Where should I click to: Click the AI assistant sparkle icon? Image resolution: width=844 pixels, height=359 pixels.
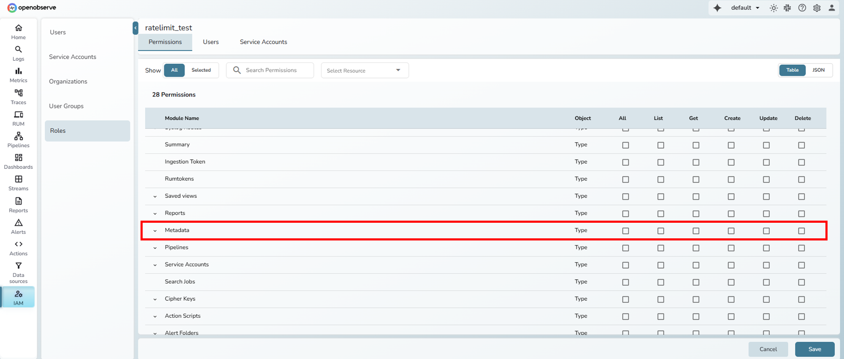point(717,8)
